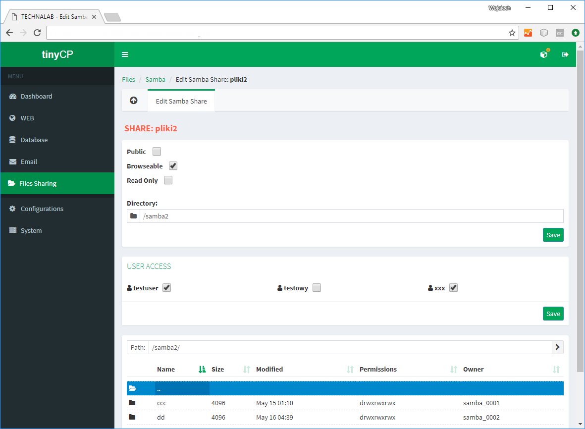Click the TECHNALAB browser tab
Image resolution: width=585 pixels, height=429 pixels.
tap(53, 17)
